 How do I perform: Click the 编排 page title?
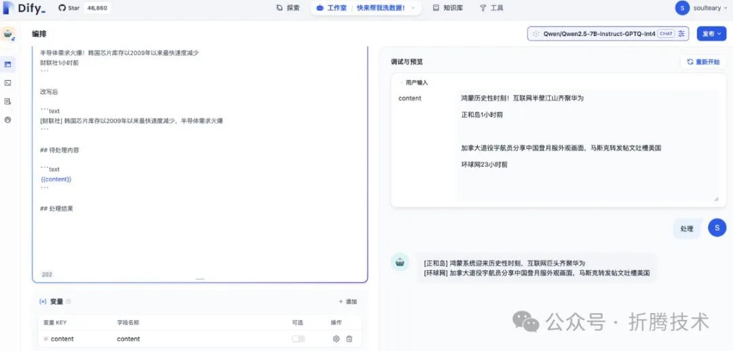(39, 34)
